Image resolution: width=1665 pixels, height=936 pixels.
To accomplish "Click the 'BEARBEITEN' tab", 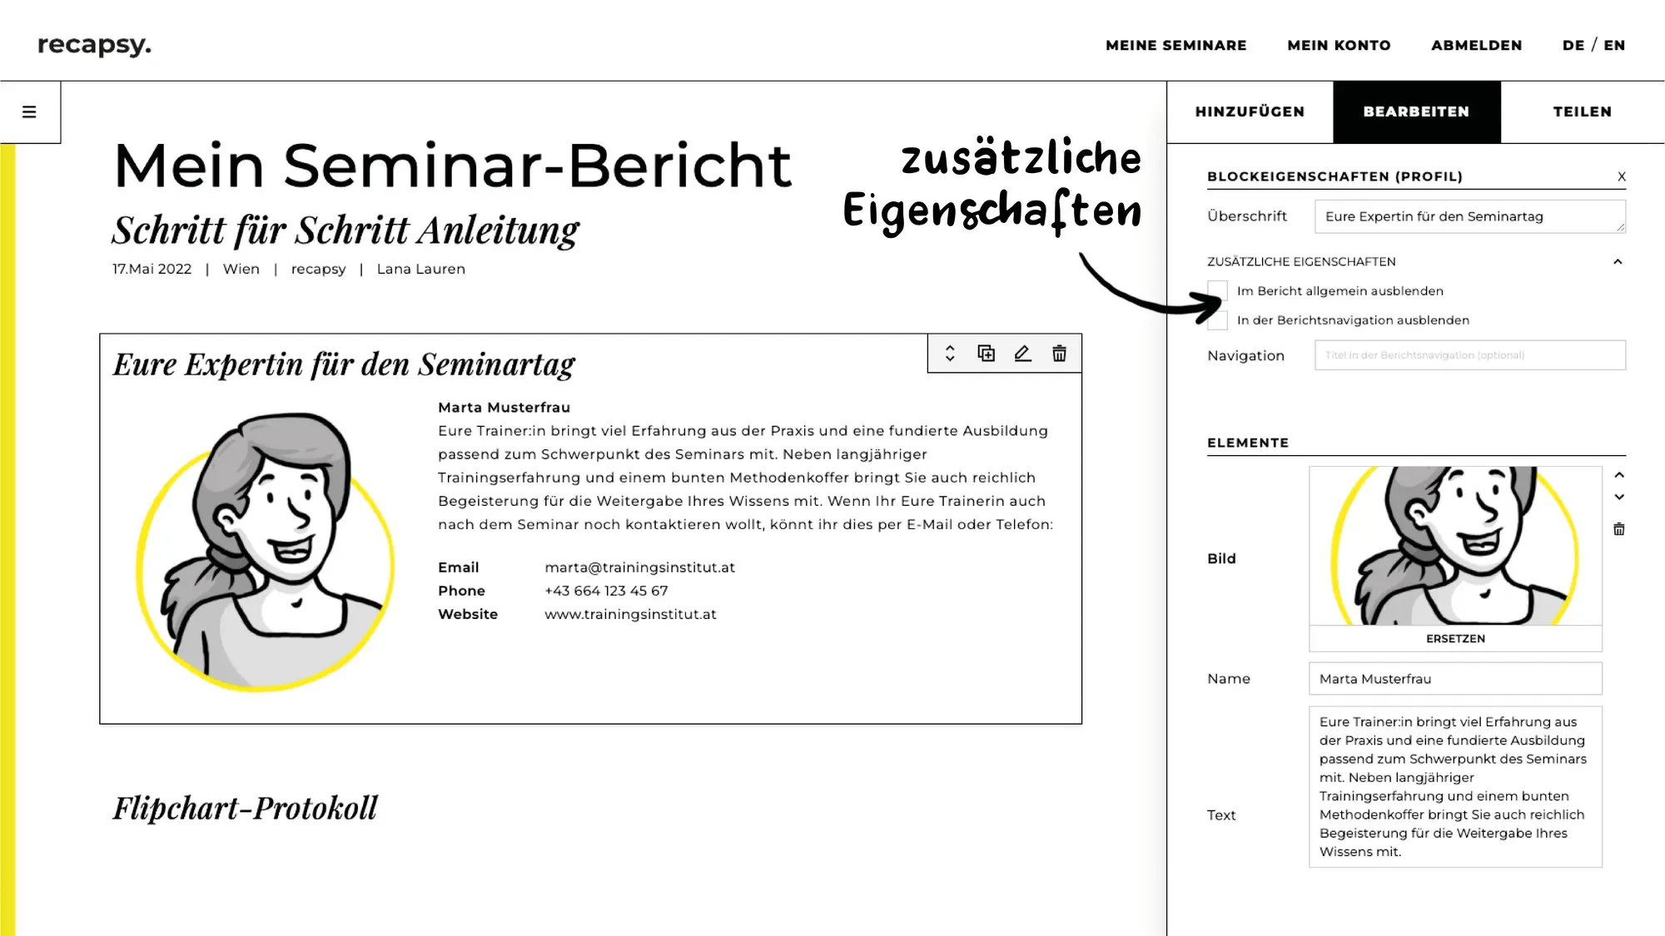I will coord(1416,111).
